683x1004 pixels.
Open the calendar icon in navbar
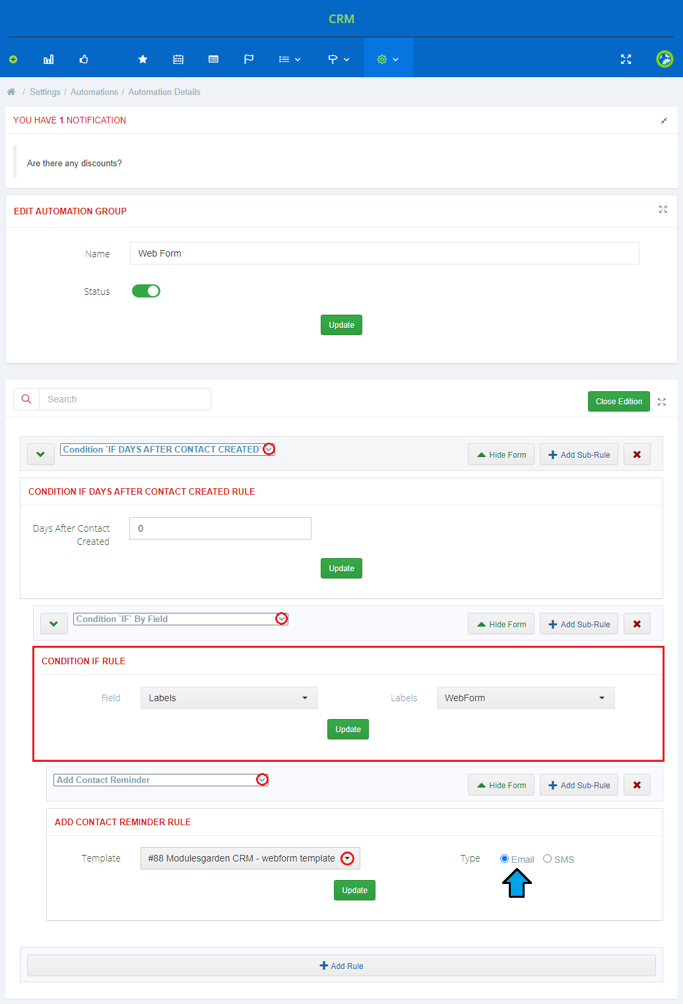(x=178, y=59)
